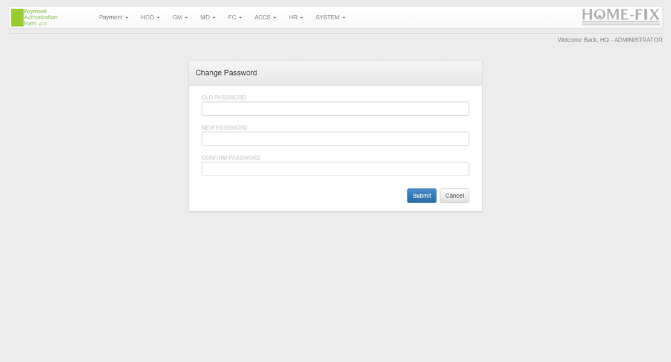Image resolution: width=671 pixels, height=362 pixels.
Task: Click the green Payment Authorization Form logo
Action: [x=33, y=17]
